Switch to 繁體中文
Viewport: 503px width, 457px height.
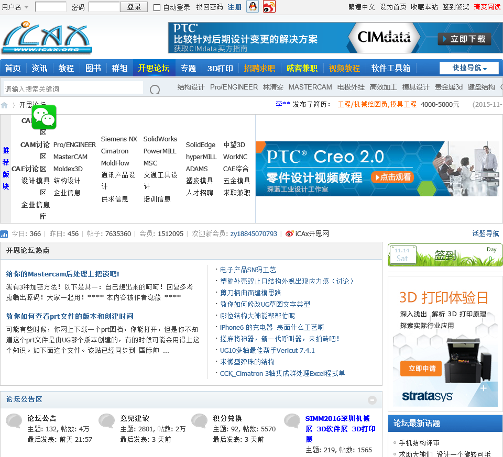pos(362,7)
